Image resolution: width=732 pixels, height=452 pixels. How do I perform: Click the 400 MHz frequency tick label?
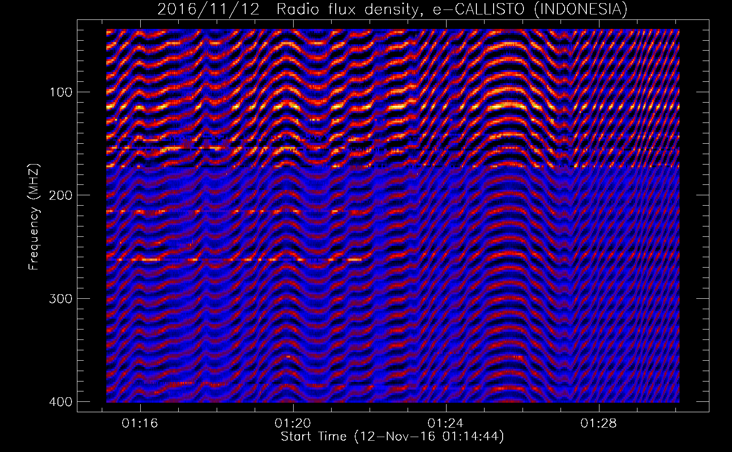tap(60, 401)
